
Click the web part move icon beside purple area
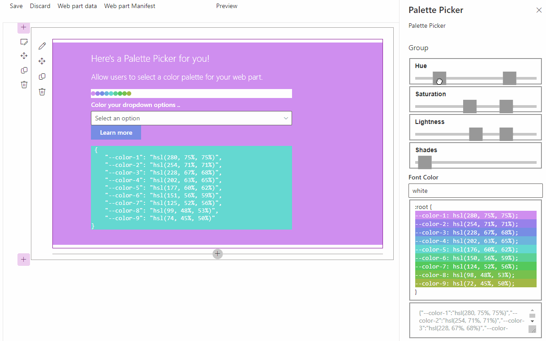tap(42, 61)
